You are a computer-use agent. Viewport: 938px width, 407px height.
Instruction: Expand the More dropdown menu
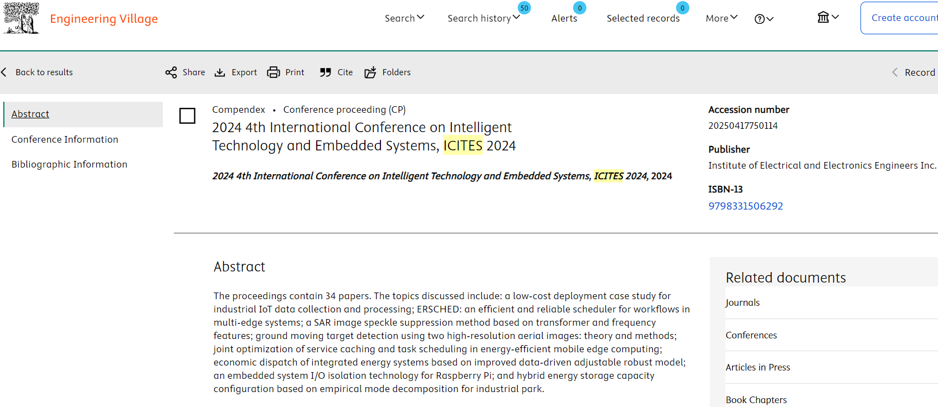click(721, 18)
